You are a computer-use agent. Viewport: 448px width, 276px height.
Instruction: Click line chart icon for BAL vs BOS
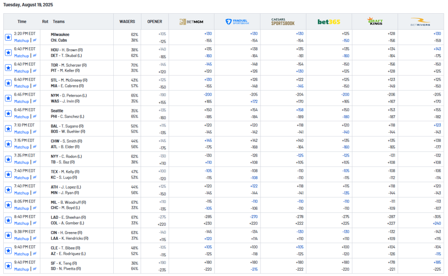point(34,132)
